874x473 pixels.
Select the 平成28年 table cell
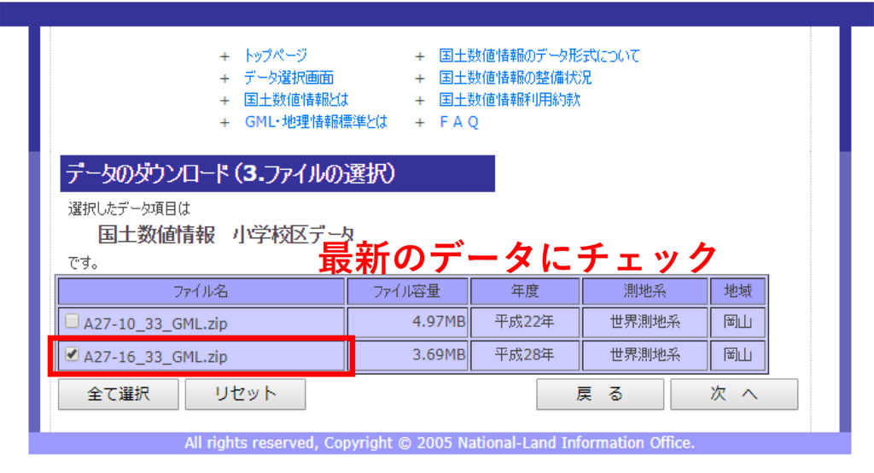click(x=524, y=354)
